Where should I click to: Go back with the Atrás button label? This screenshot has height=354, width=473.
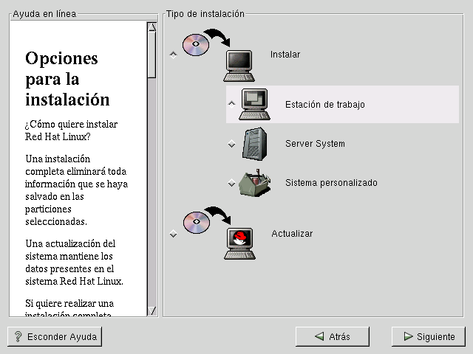pos(339,337)
